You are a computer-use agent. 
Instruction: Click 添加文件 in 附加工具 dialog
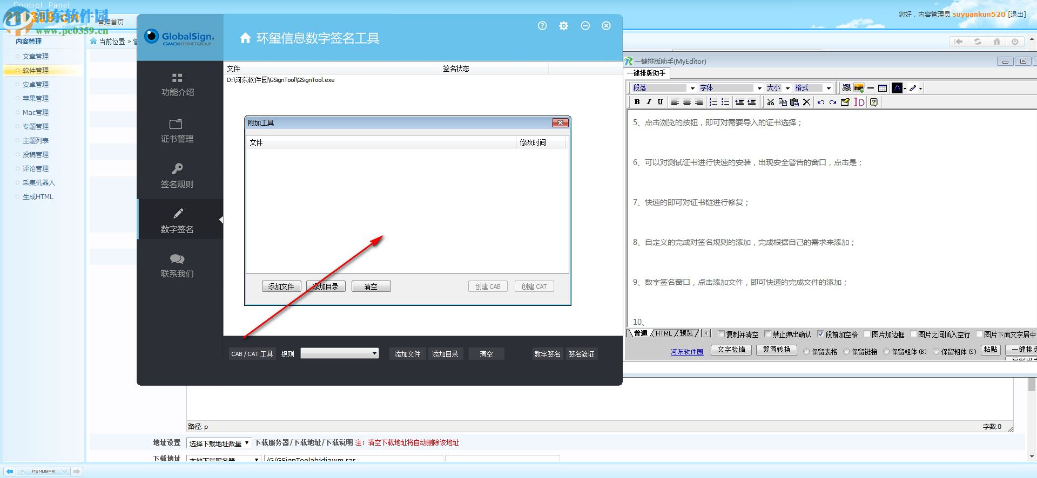click(281, 286)
